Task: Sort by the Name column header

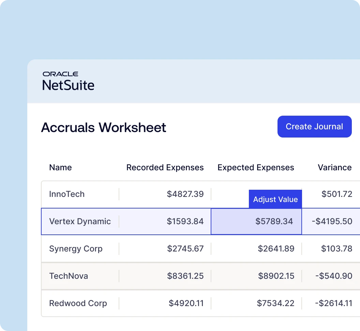Action: (60, 168)
